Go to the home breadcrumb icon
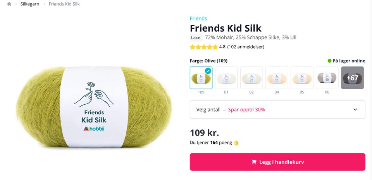This screenshot has height=180, width=372. click(x=9, y=4)
